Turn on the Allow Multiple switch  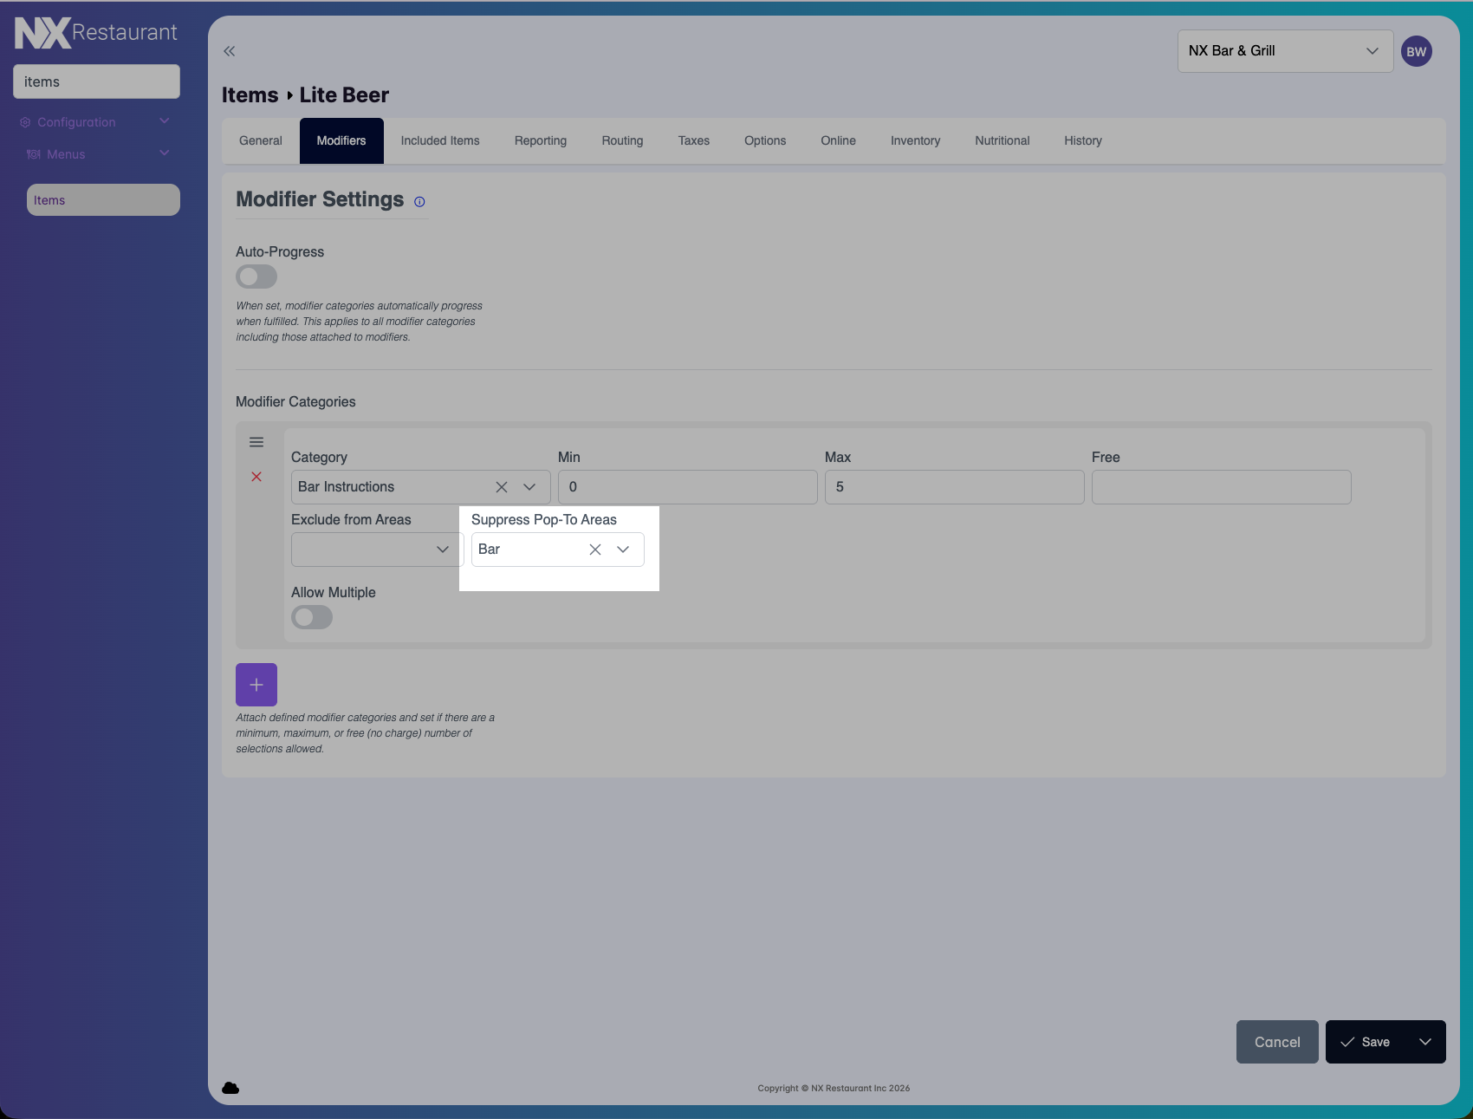(312, 617)
